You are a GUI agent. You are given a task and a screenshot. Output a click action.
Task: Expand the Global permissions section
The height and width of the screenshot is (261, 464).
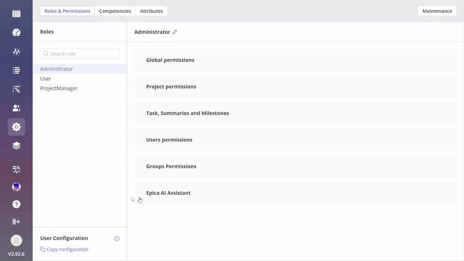tap(295, 60)
